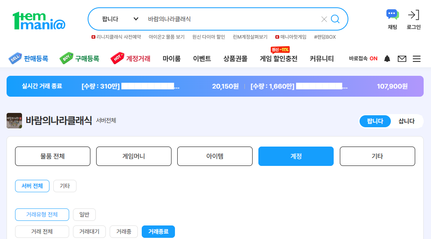This screenshot has width=431, height=239.
Task: Click the 바람의나라클래식 game thumbnail
Action: pyautogui.click(x=14, y=121)
